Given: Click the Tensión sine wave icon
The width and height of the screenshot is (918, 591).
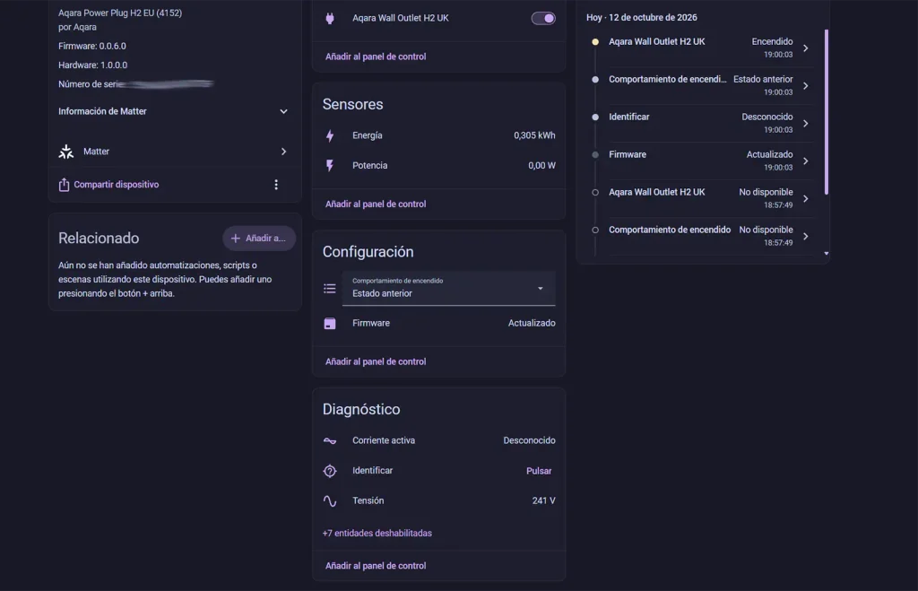Looking at the screenshot, I should (330, 500).
